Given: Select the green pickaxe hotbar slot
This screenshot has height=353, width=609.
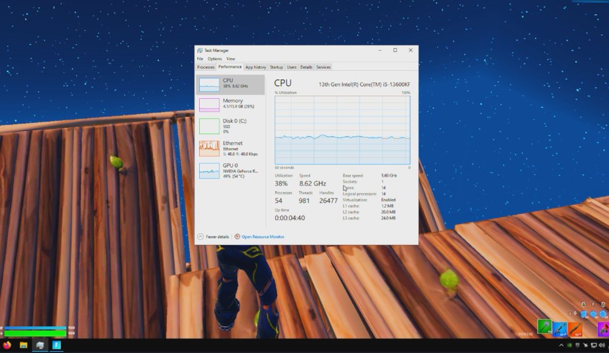Looking at the screenshot, I should point(544,327).
